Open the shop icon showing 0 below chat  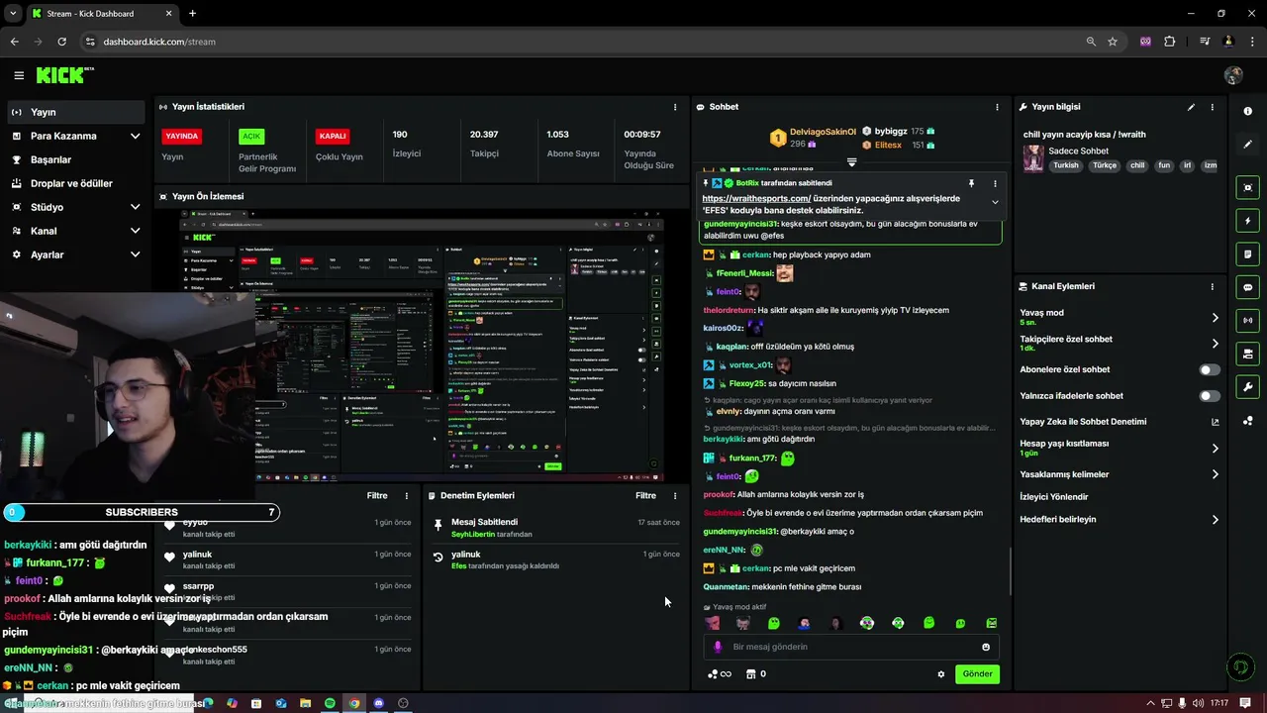tap(755, 674)
